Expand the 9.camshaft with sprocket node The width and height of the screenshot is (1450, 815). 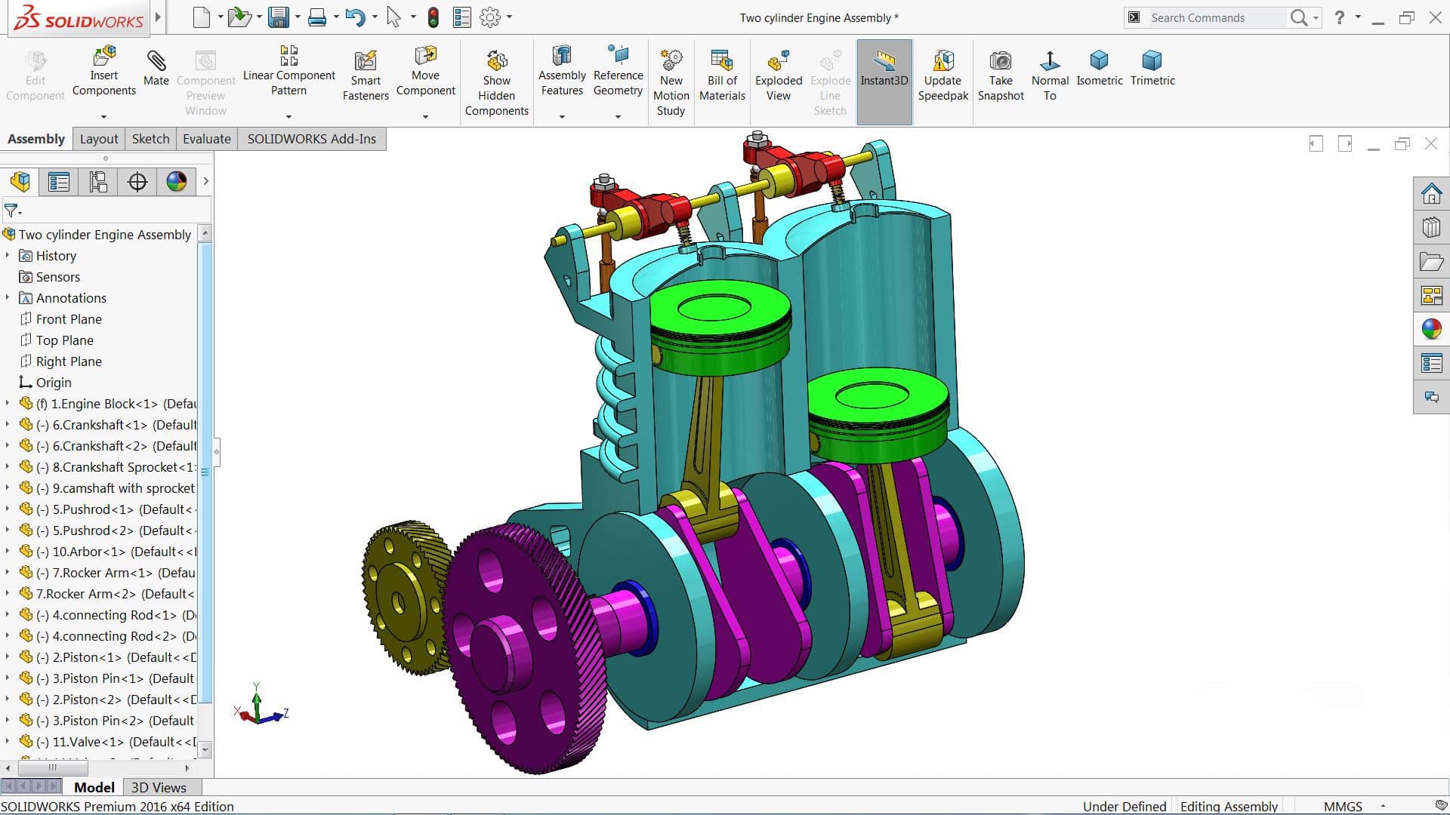[8, 488]
